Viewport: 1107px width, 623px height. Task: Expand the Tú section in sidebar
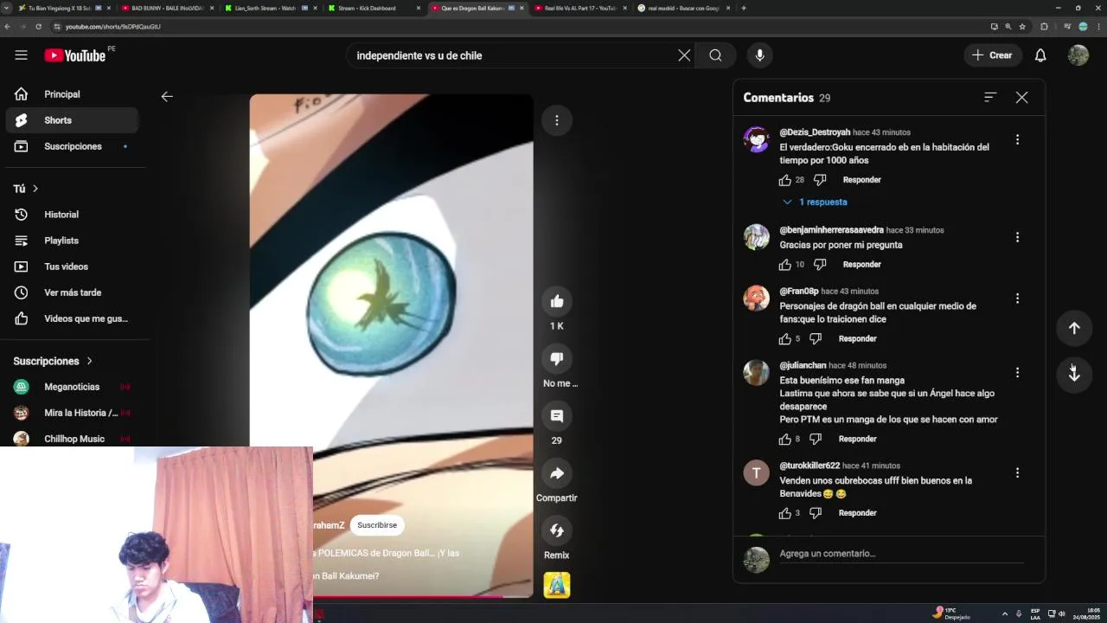(x=26, y=189)
